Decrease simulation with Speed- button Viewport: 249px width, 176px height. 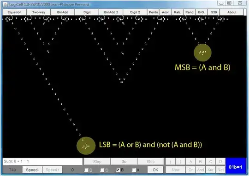tap(32, 170)
